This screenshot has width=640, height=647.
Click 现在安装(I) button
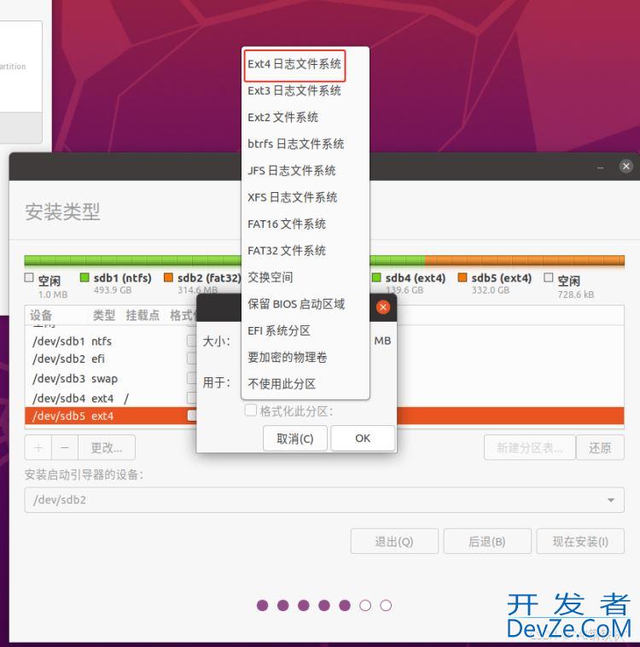(580, 541)
